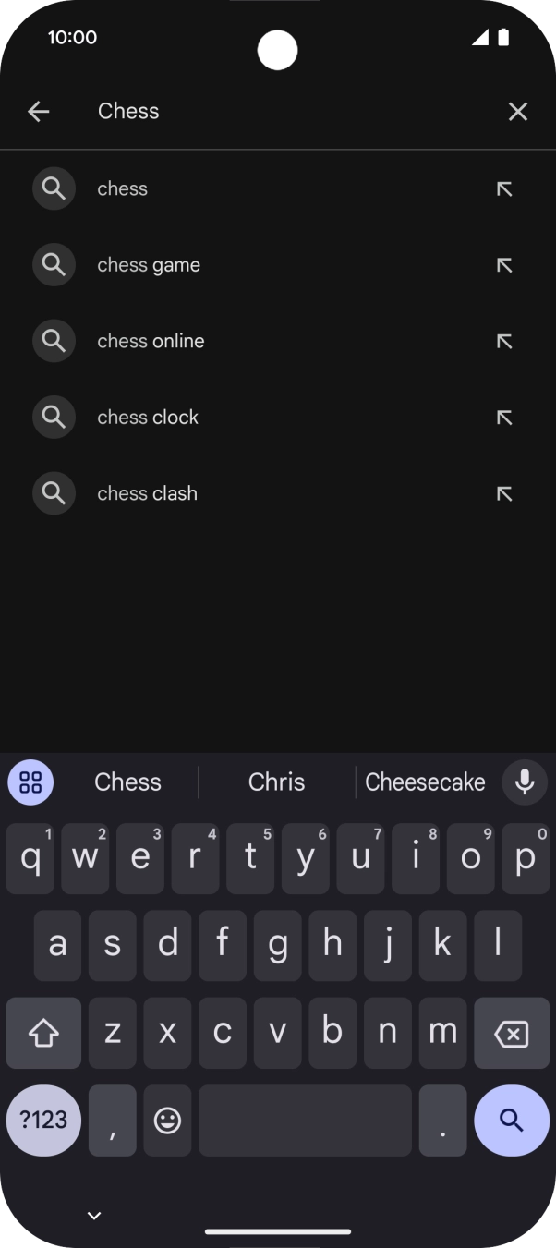Tap the voice input microphone icon

pyautogui.click(x=525, y=782)
